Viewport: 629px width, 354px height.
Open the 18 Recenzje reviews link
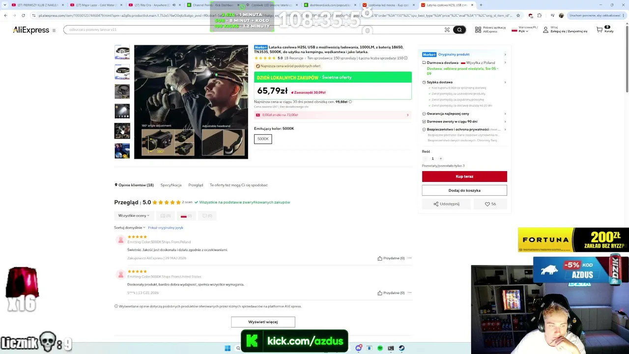(294, 58)
